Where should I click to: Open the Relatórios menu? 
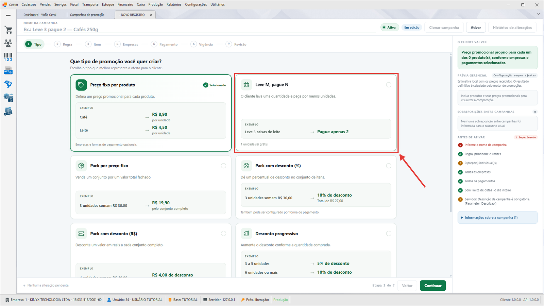(174, 4)
